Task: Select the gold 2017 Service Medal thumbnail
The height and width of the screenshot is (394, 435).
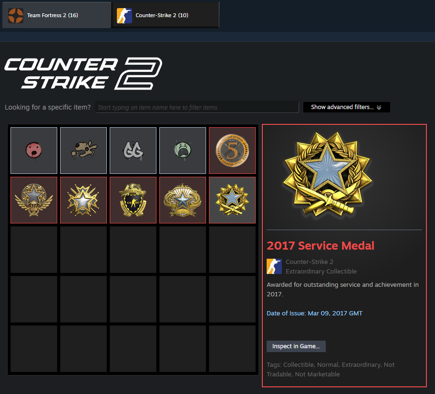Action: [232, 200]
